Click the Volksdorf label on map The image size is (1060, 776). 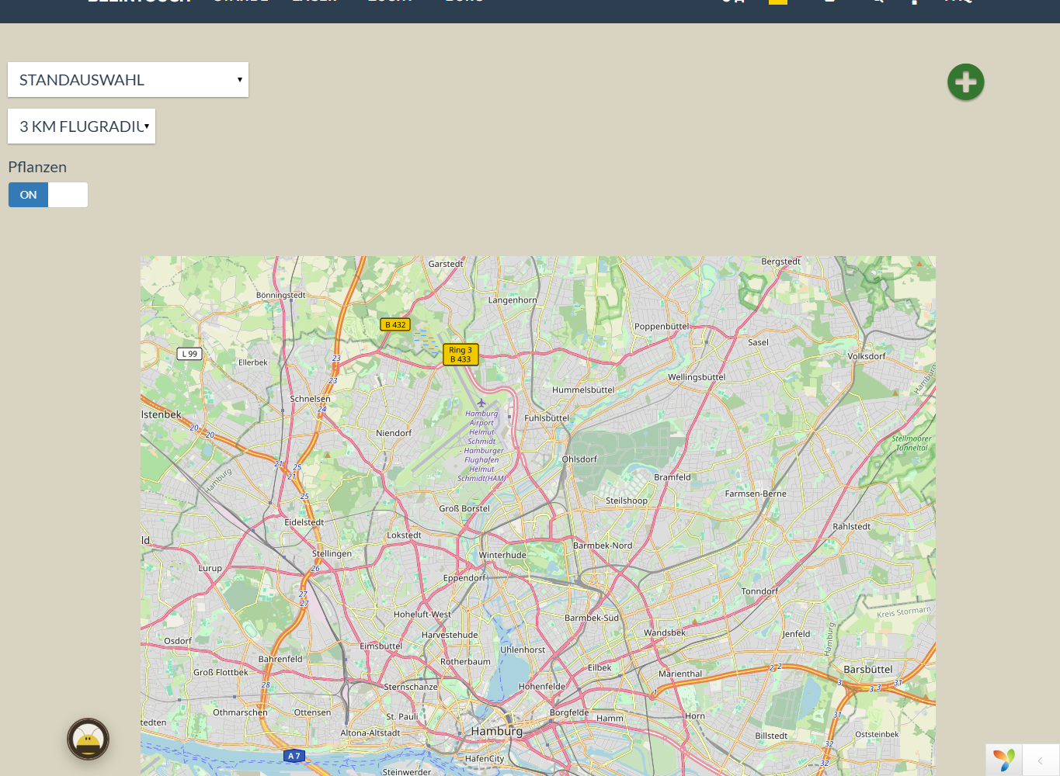(x=867, y=356)
